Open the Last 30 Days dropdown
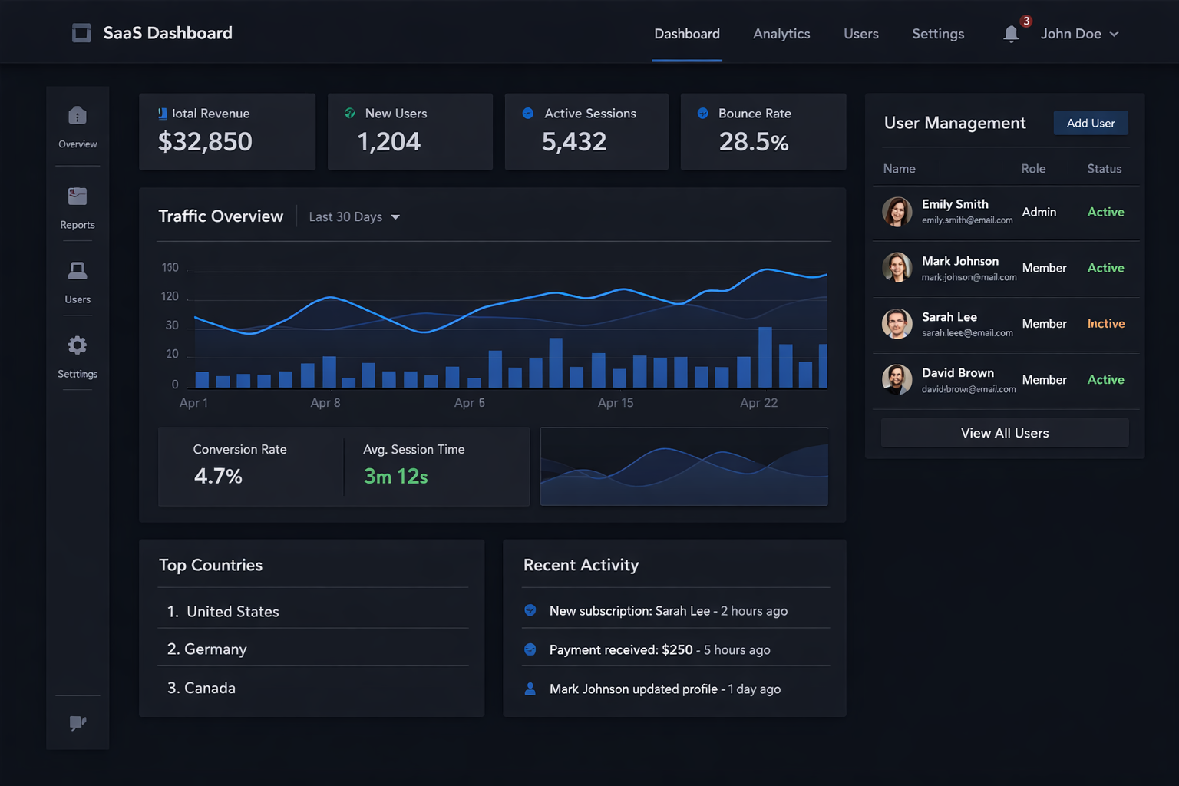The height and width of the screenshot is (786, 1179). (354, 216)
